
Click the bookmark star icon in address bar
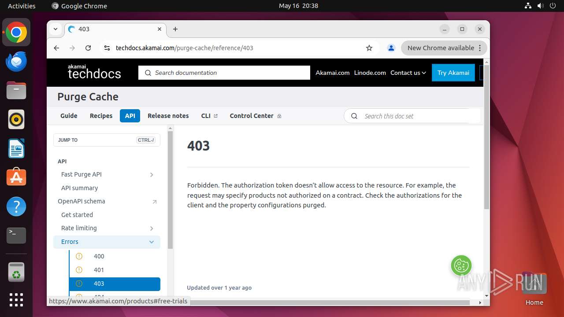(369, 48)
